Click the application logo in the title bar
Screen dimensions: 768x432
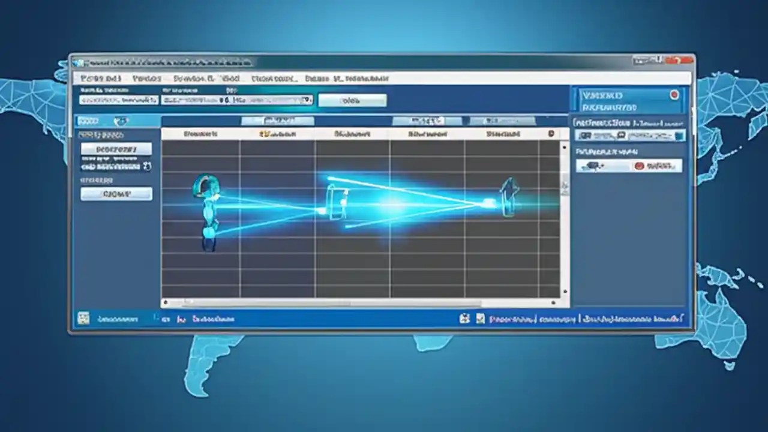tap(78, 61)
